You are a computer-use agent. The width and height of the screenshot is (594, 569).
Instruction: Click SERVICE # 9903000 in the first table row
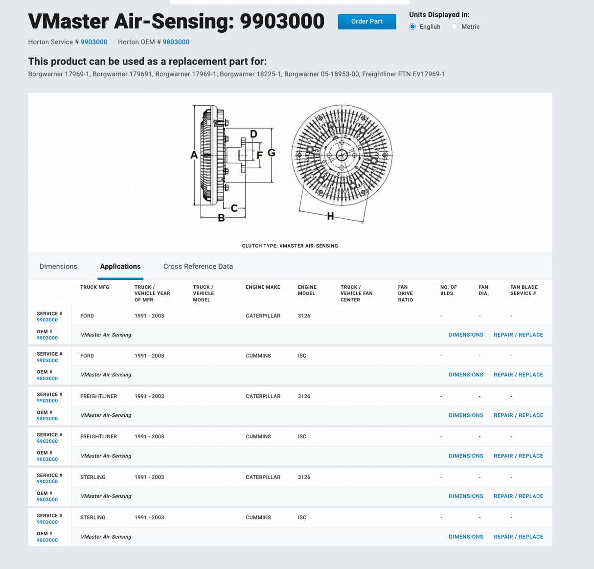(x=47, y=319)
